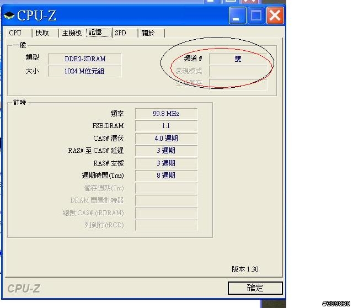This screenshot has width=353, height=308.
Task: Click the RAS# 至 CAS# 延遲 value field
Action: click(166, 151)
